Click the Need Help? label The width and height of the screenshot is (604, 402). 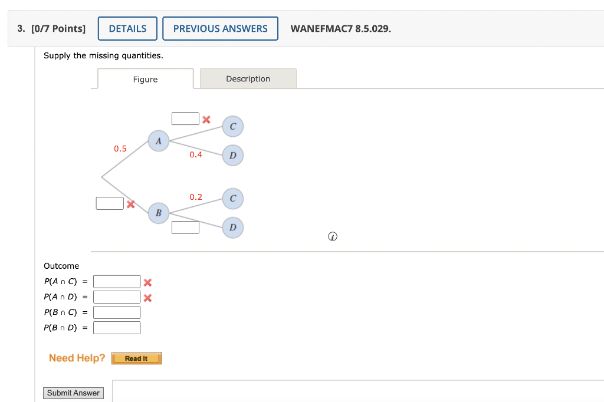pos(77,358)
